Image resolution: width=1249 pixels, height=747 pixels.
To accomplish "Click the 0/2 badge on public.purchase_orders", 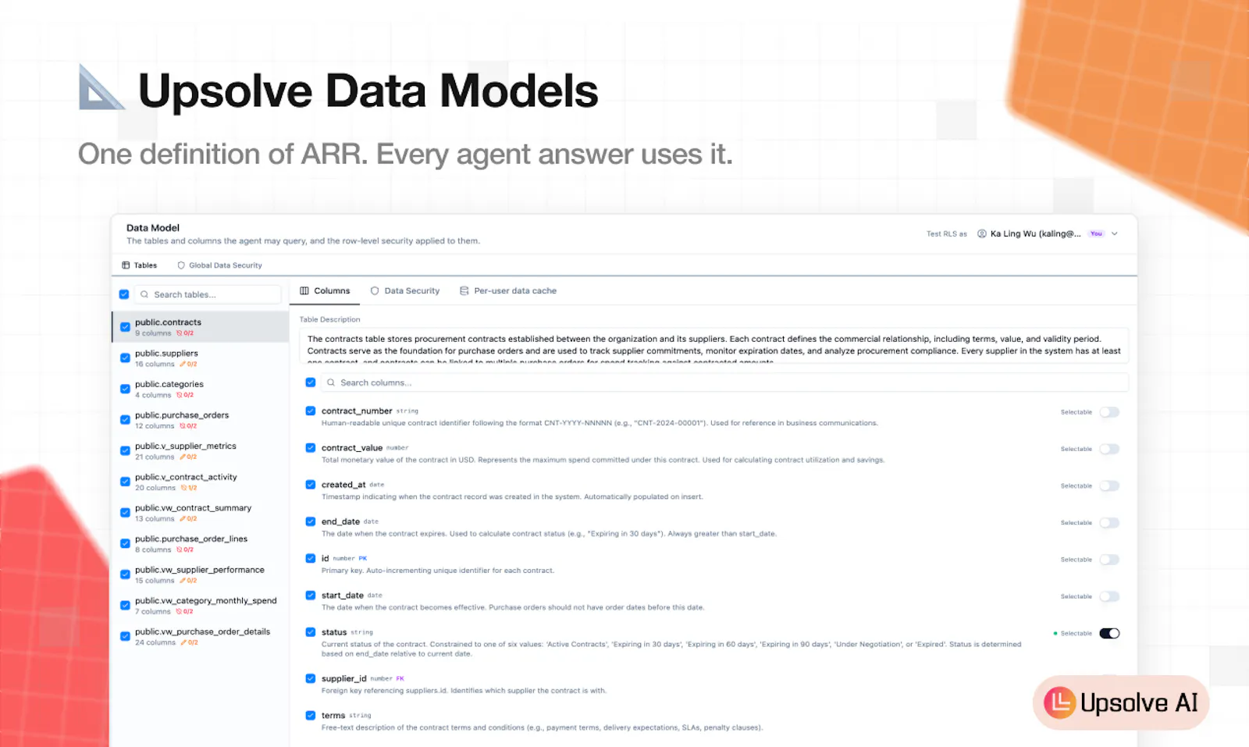I will [188, 426].
